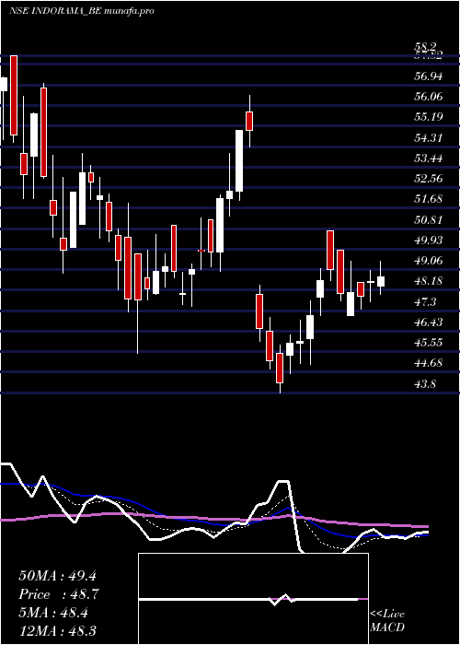Image resolution: width=460 pixels, height=645 pixels.
Task: Click the tallest red candle near 58.2
Action: pyautogui.click(x=14, y=95)
